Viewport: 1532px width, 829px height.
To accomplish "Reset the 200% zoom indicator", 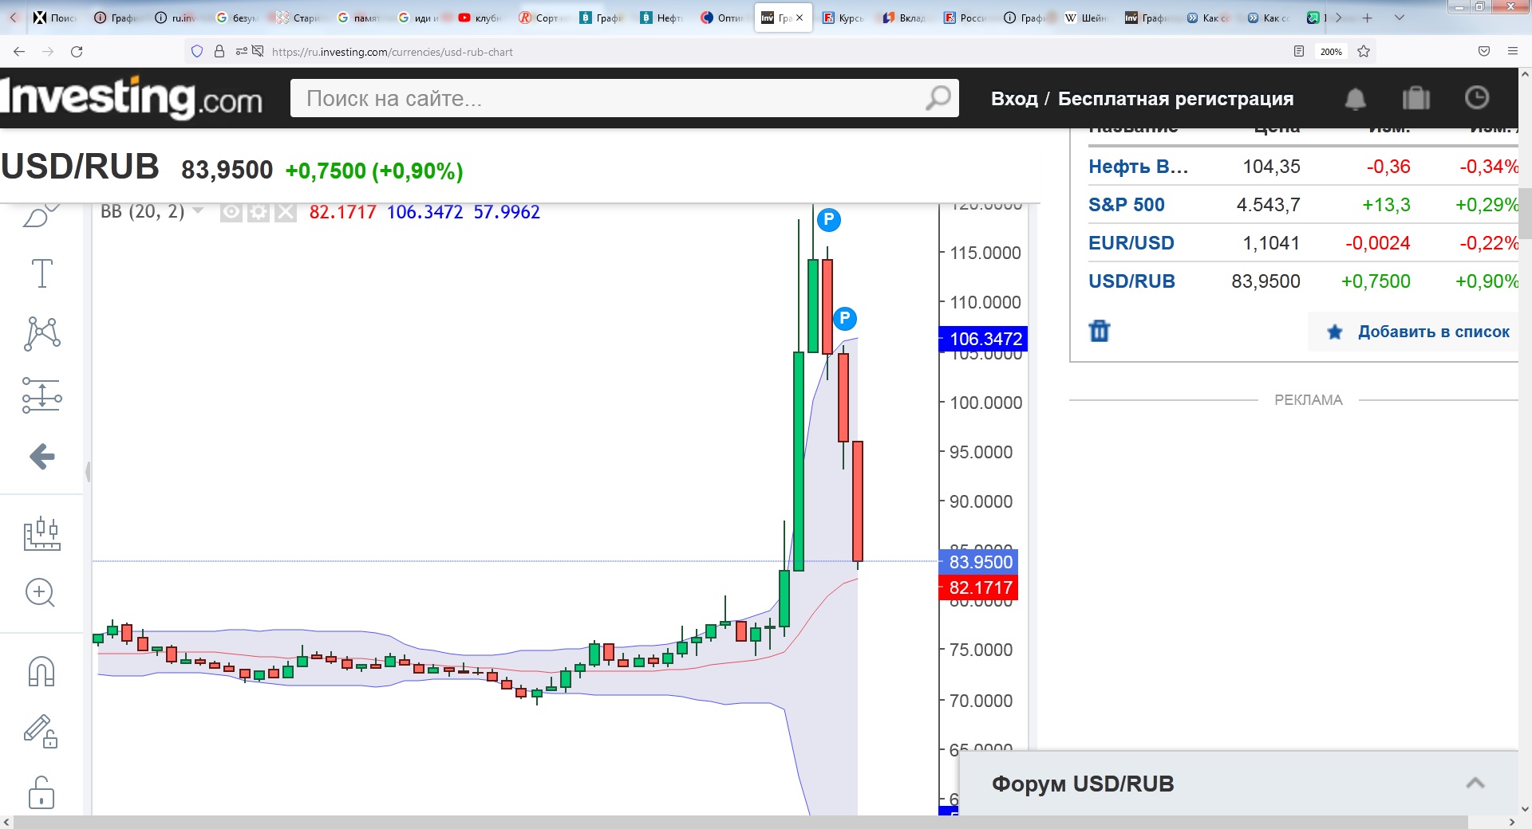I will tap(1331, 52).
